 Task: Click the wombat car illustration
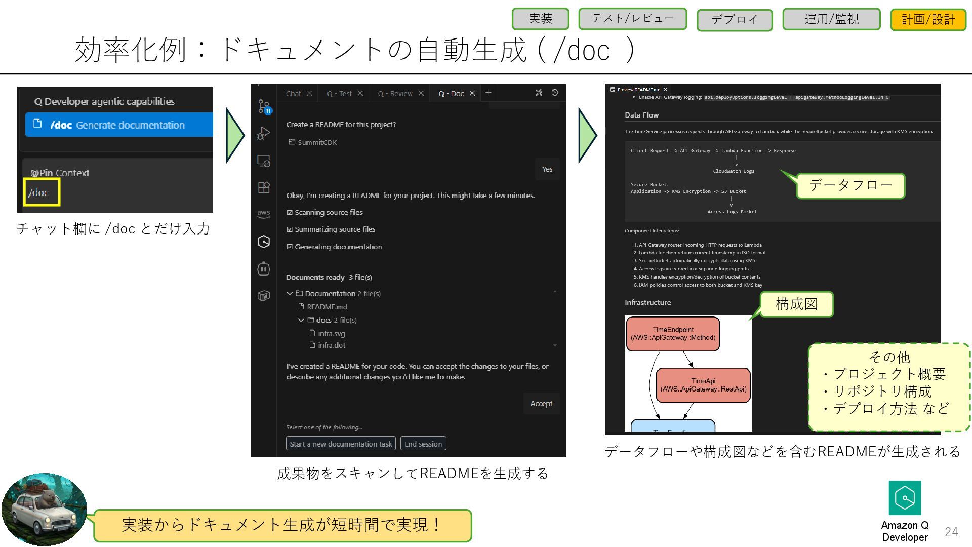pos(45,510)
